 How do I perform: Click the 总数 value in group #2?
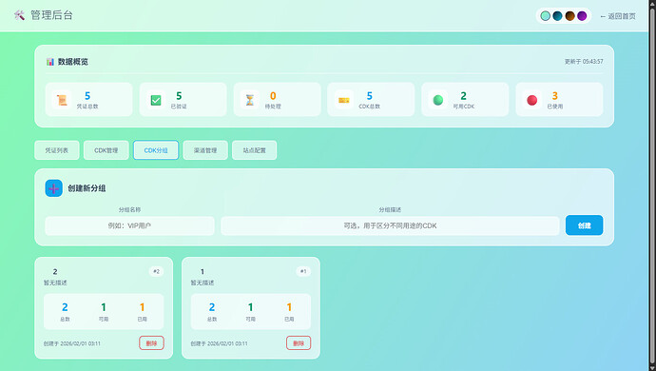coord(65,307)
